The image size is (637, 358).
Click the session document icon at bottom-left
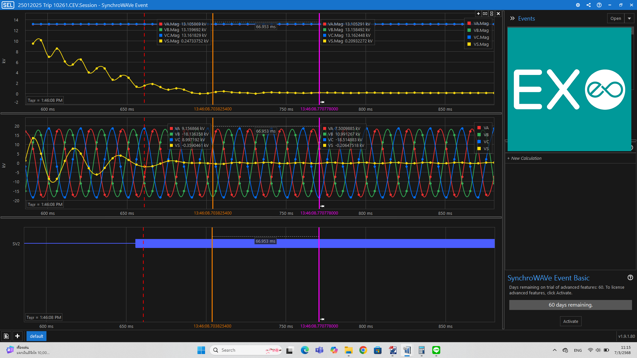pyautogui.click(x=6, y=336)
